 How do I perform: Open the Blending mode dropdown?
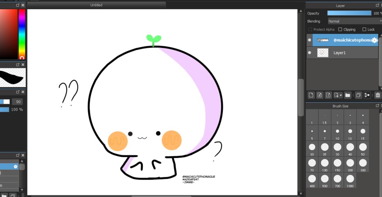[355, 21]
